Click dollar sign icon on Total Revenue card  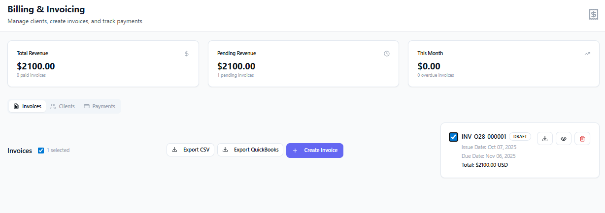pos(187,54)
